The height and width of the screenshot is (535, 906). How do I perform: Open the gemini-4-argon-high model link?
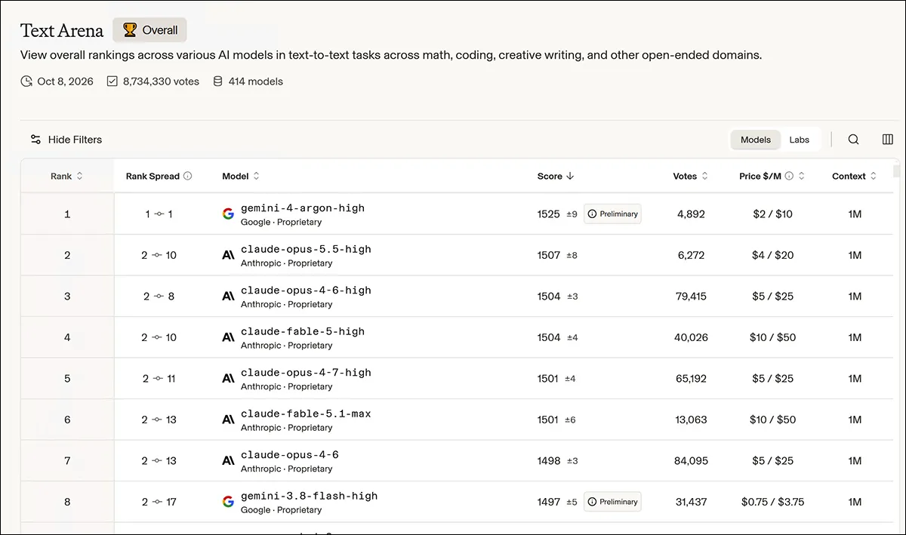pyautogui.click(x=303, y=208)
